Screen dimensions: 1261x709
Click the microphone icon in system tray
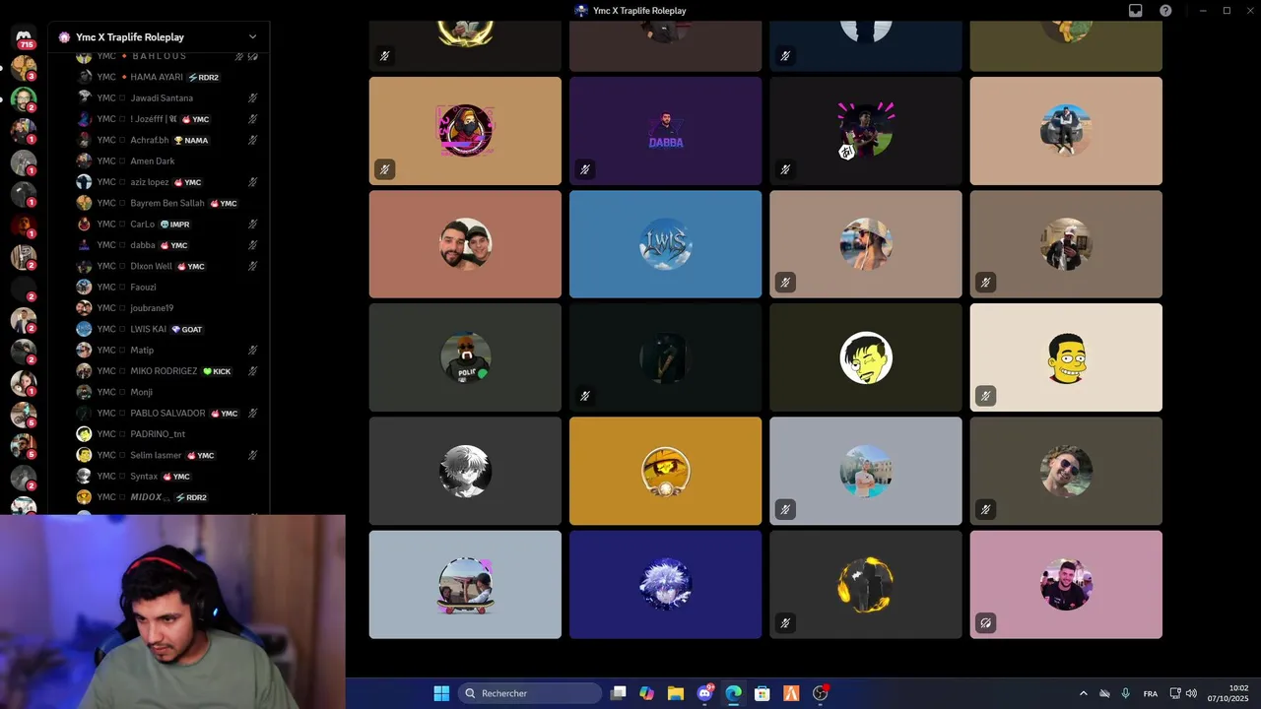1125,693
